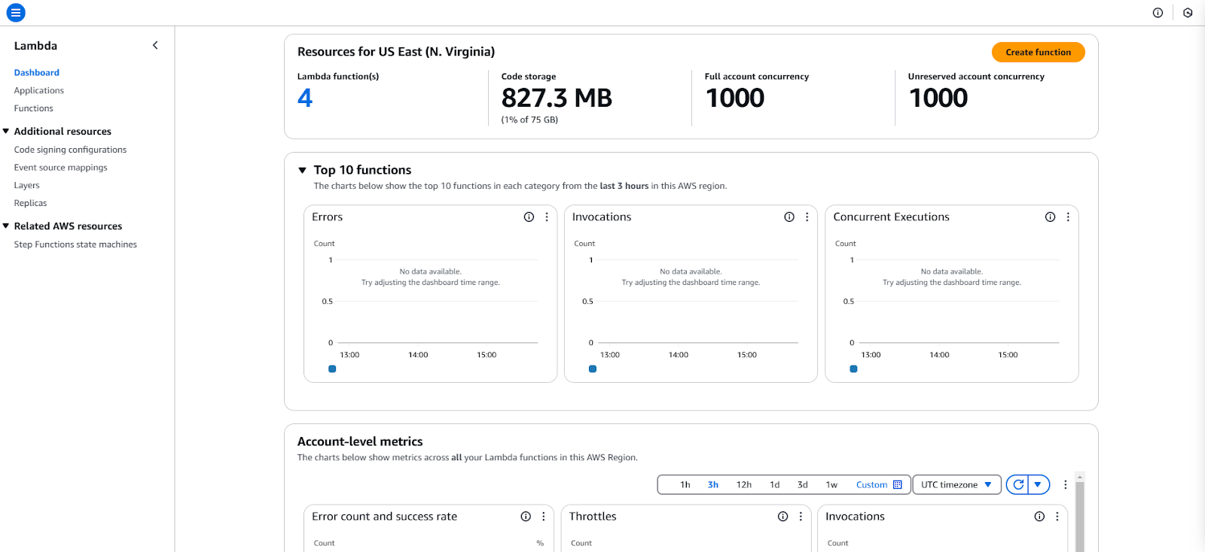The height and width of the screenshot is (552, 1205).
Task: Open Concurrent Executions chart options menu
Action: [1068, 217]
